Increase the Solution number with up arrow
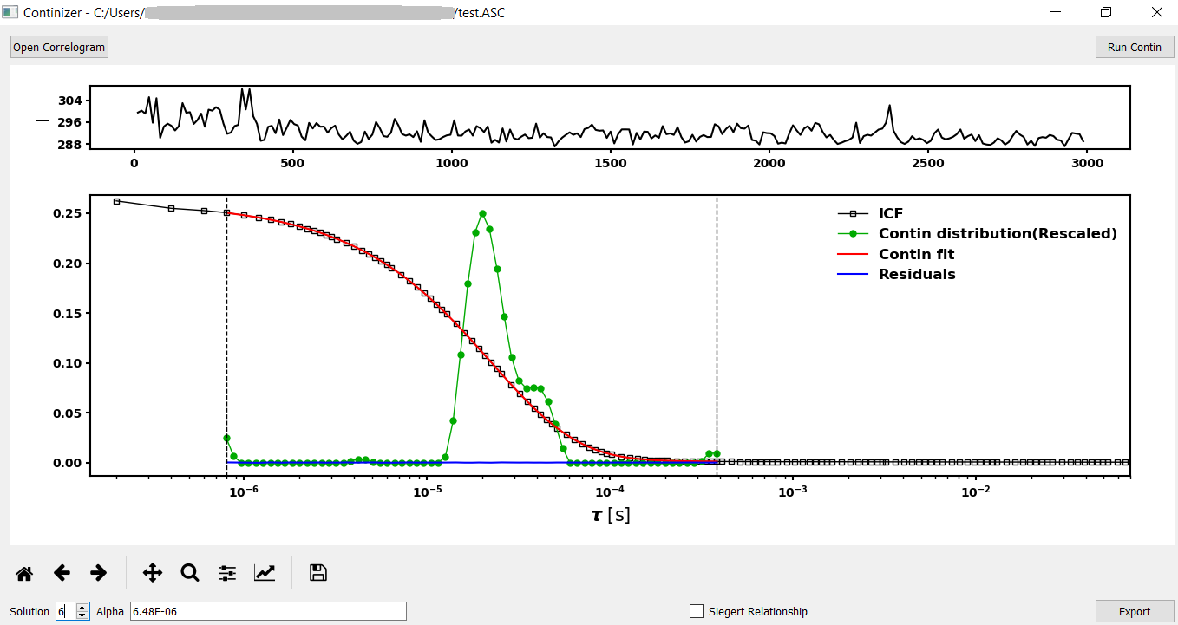Image resolution: width=1178 pixels, height=625 pixels. click(82, 608)
